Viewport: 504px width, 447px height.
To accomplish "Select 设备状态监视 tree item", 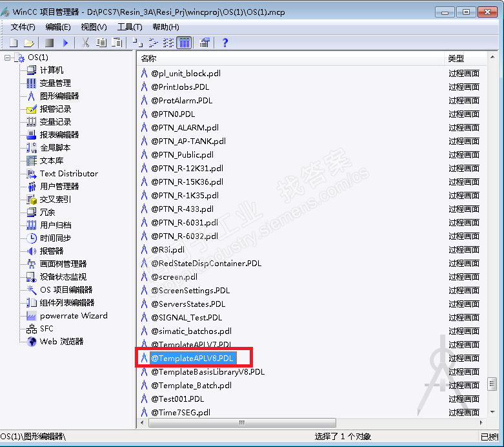I will (x=63, y=276).
